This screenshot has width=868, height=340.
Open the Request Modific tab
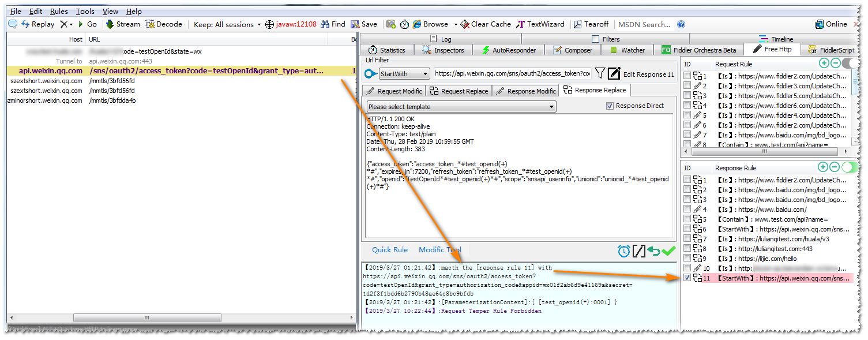point(394,91)
